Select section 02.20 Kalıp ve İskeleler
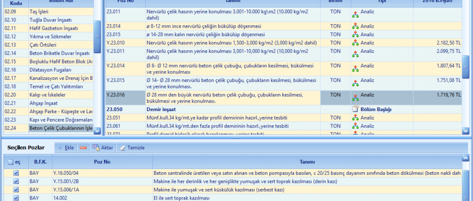The image size is (473, 201). click(x=45, y=94)
